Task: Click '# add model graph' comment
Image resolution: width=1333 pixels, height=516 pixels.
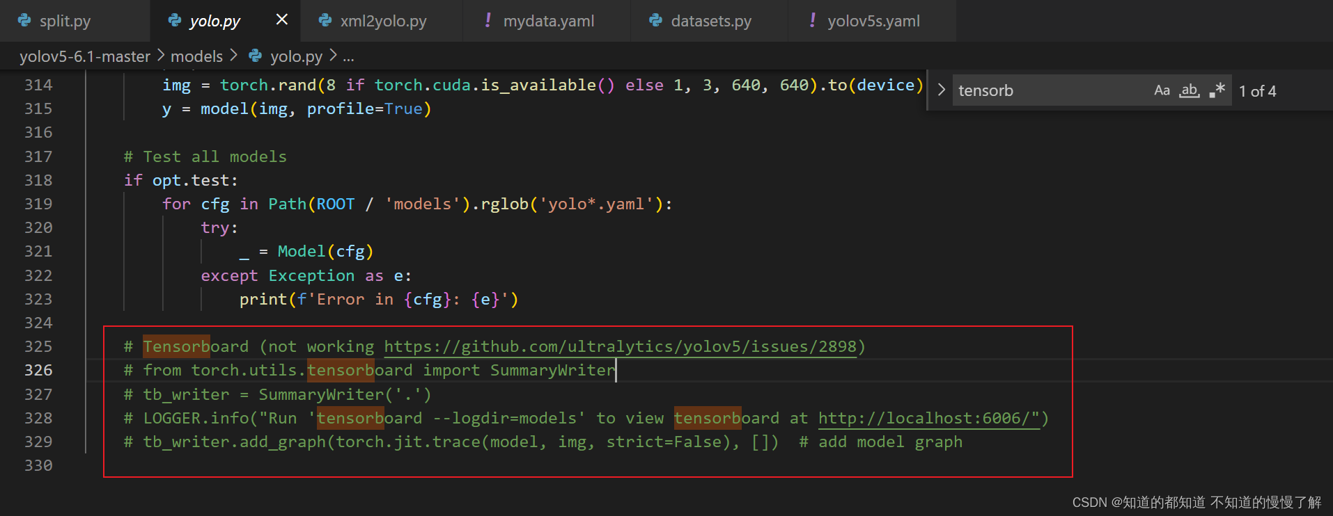Action: (x=881, y=442)
